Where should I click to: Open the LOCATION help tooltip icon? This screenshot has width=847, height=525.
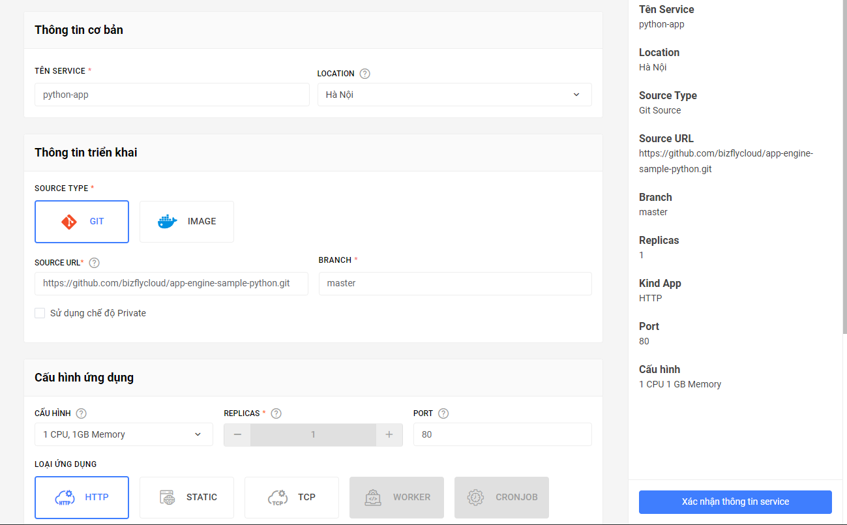364,73
